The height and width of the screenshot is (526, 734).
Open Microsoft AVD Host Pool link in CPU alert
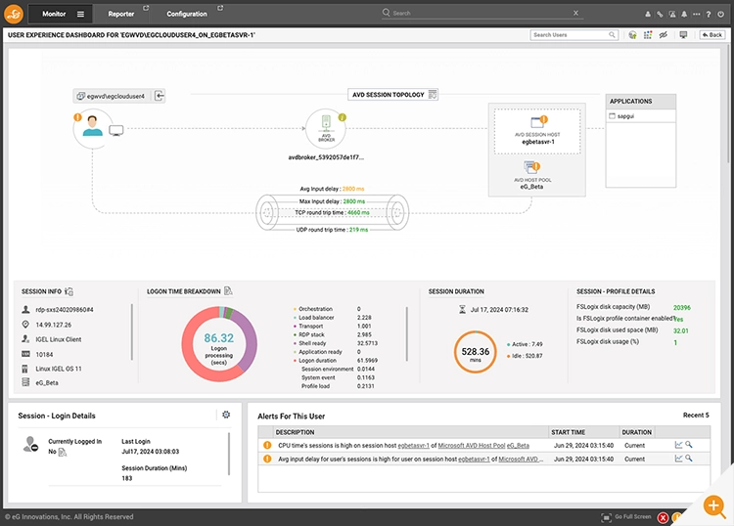click(472, 446)
